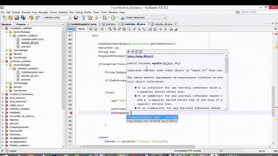Image resolution: width=278 pixels, height=156 pixels.
Task: Toggle the History view button
Action: (x=82, y=29)
